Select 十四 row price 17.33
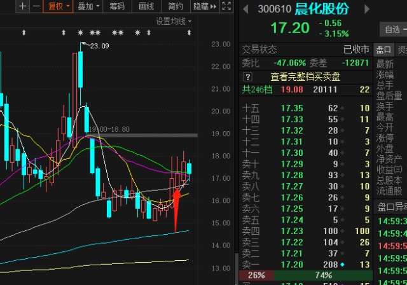Image resolution: width=407 pixels, height=285 pixels. 292,119
